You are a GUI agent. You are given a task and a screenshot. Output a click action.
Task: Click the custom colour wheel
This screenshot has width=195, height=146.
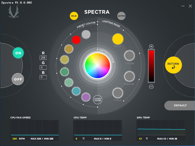point(97,66)
